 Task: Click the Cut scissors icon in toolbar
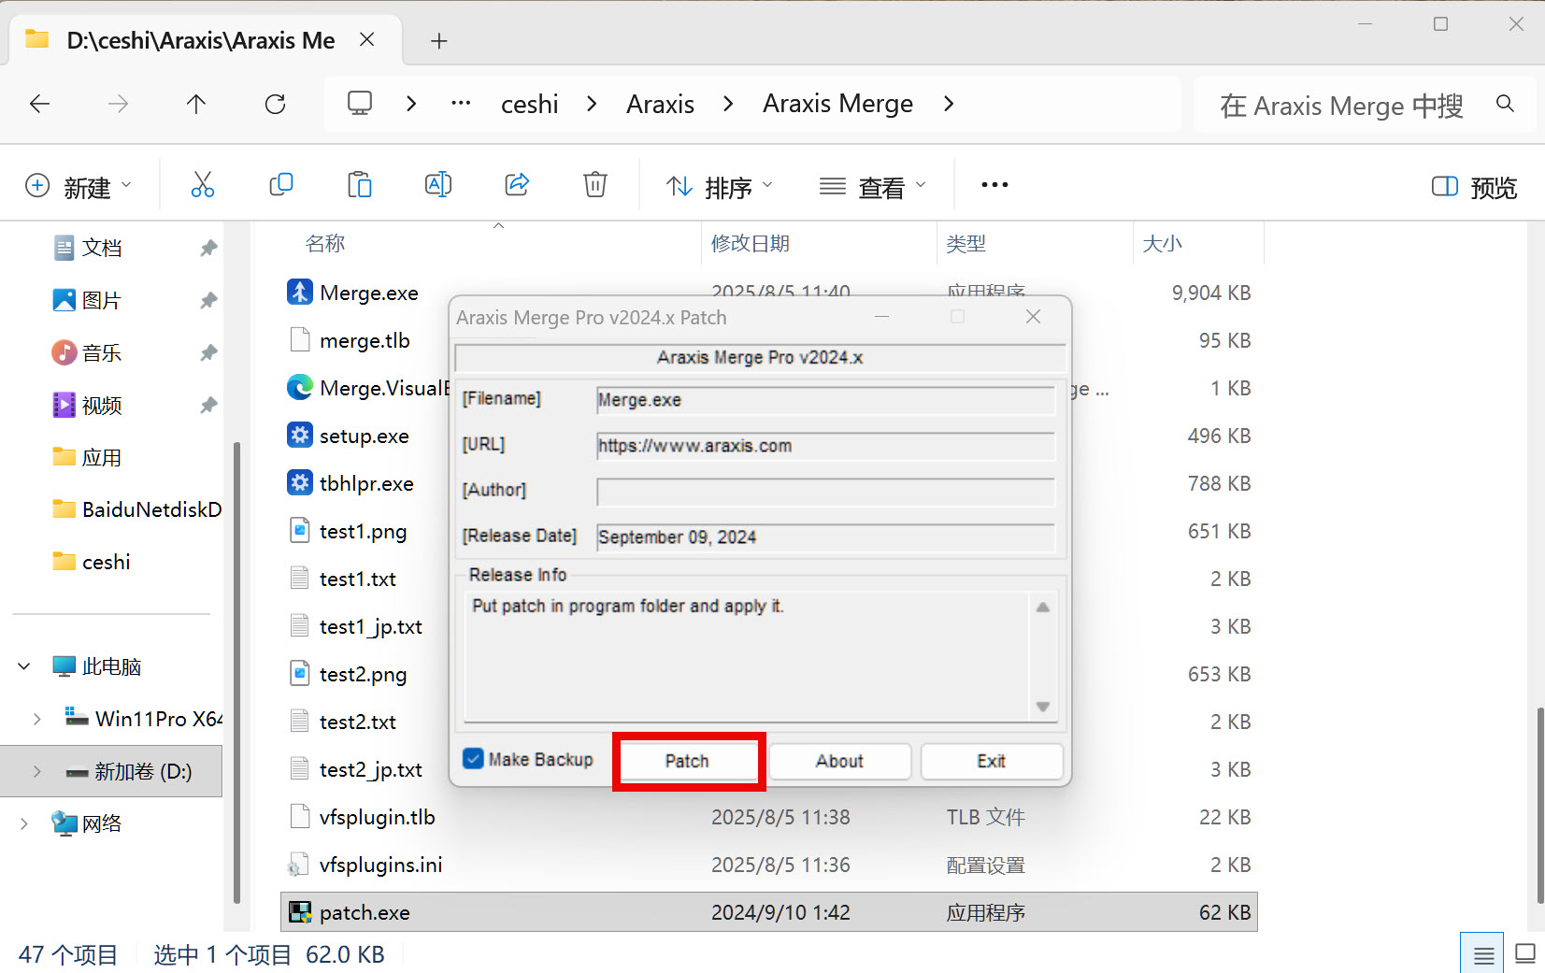coord(202,185)
